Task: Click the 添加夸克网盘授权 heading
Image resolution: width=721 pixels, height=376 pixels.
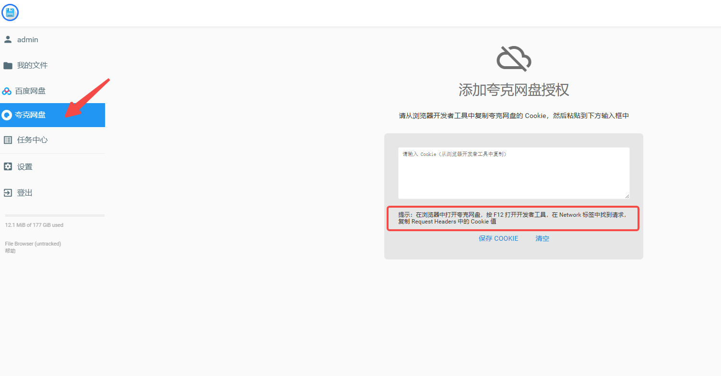Action: click(x=513, y=90)
